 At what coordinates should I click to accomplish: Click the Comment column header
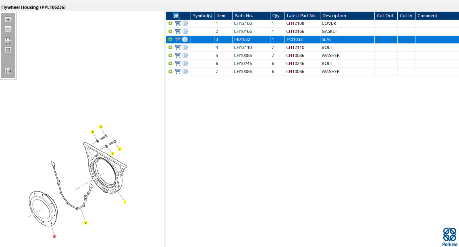click(x=437, y=16)
